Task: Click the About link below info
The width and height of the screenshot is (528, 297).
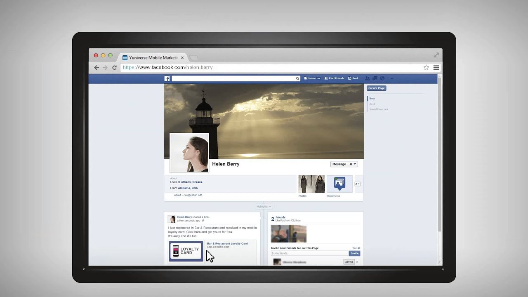Action: (177, 195)
